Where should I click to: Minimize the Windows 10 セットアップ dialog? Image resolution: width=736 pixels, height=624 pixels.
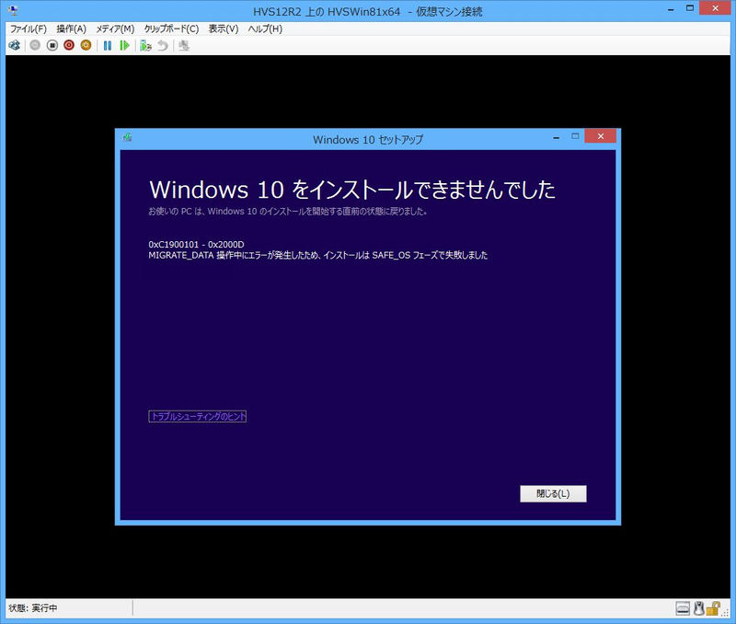(557, 137)
